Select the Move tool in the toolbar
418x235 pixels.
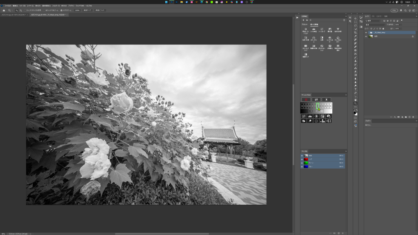pos(356,18)
